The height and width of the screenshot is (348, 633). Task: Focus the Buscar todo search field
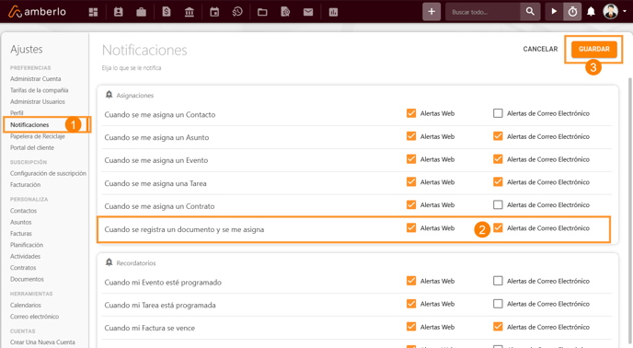coord(483,12)
